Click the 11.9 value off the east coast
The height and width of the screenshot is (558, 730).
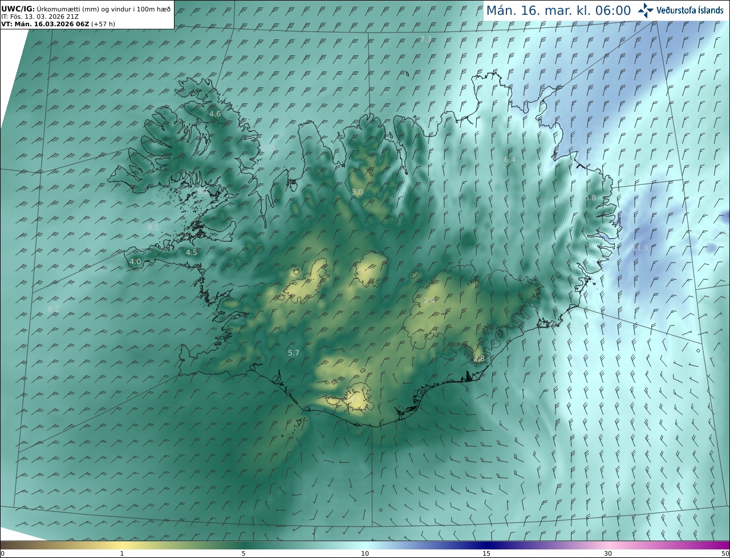click(x=640, y=248)
